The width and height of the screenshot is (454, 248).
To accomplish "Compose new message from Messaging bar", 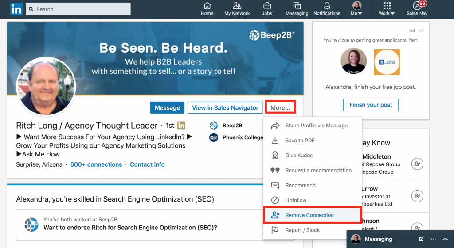I will point(421,239).
